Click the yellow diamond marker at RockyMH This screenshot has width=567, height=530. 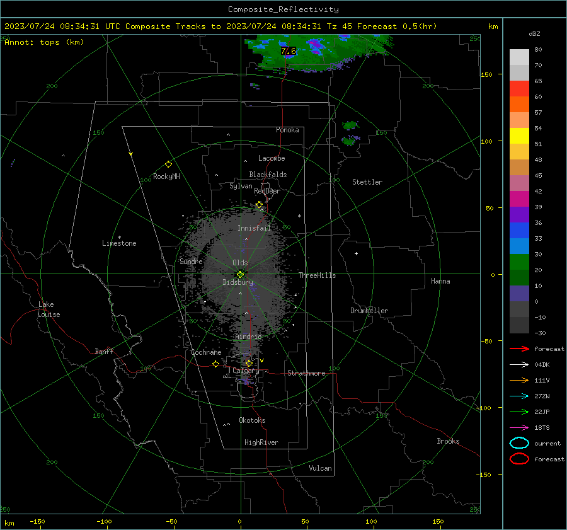(x=168, y=164)
